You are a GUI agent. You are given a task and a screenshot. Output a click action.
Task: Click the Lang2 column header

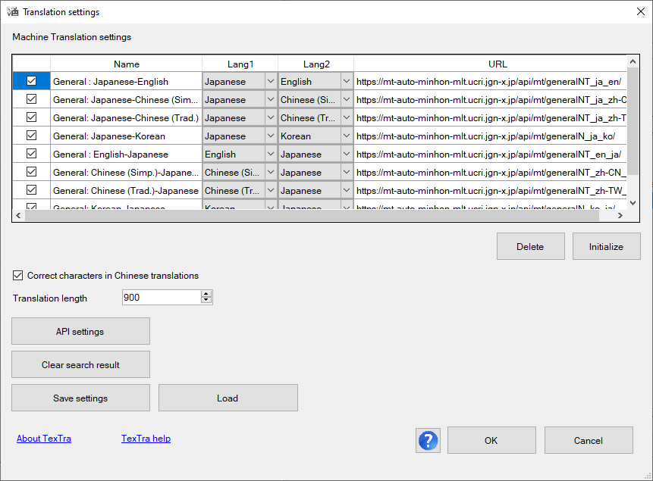(x=316, y=64)
